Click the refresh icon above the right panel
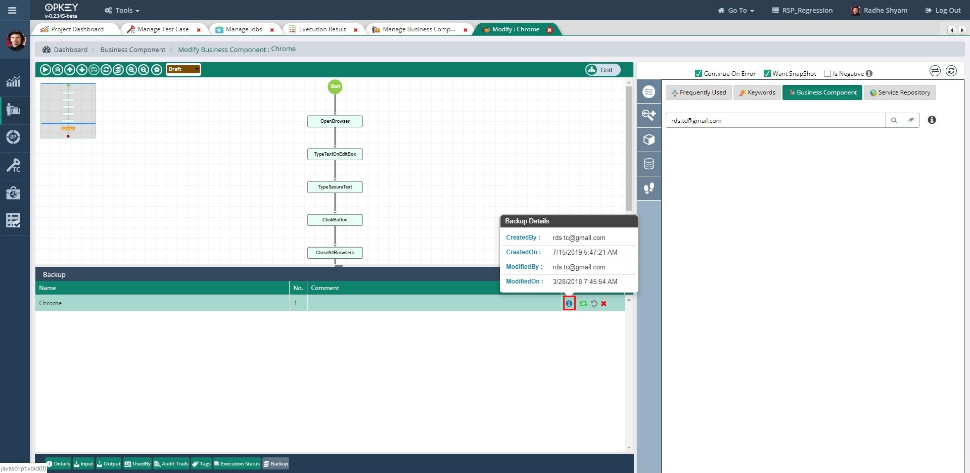This screenshot has width=970, height=473. (x=951, y=71)
